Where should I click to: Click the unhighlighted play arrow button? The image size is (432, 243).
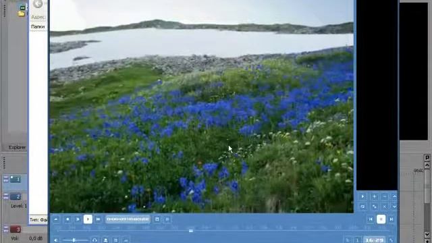click(x=78, y=219)
